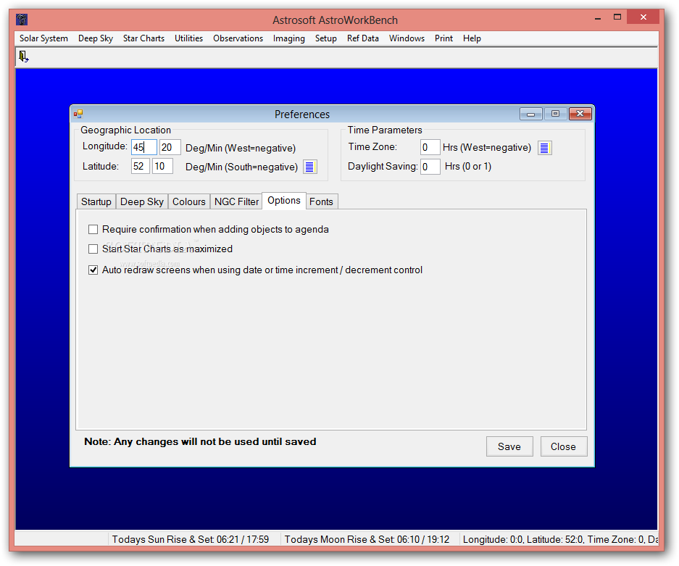This screenshot has width=679, height=566.
Task: Open the Observations menu
Action: point(238,38)
